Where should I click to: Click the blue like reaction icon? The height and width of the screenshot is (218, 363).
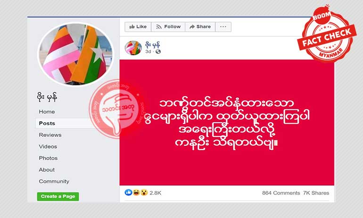129,193
